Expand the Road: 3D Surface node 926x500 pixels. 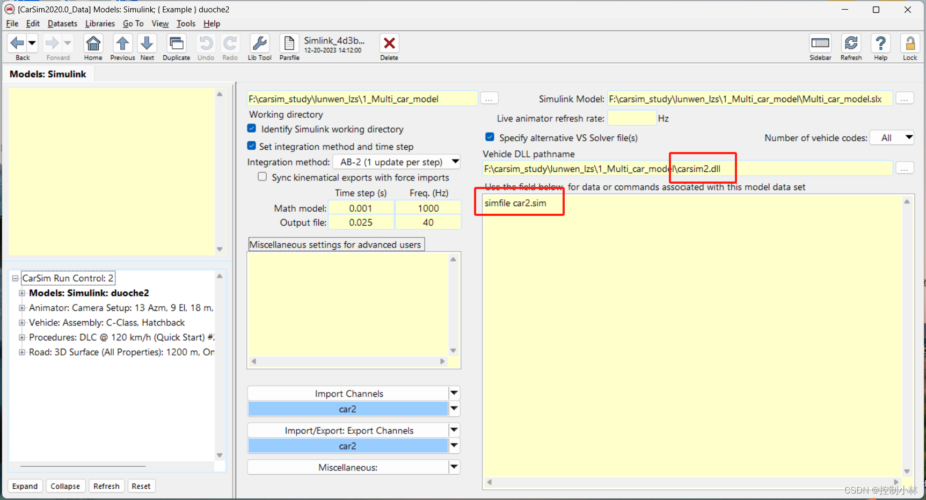(x=22, y=352)
